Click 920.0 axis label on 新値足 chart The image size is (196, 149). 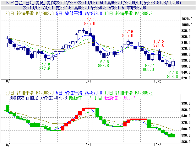(x=186, y=123)
